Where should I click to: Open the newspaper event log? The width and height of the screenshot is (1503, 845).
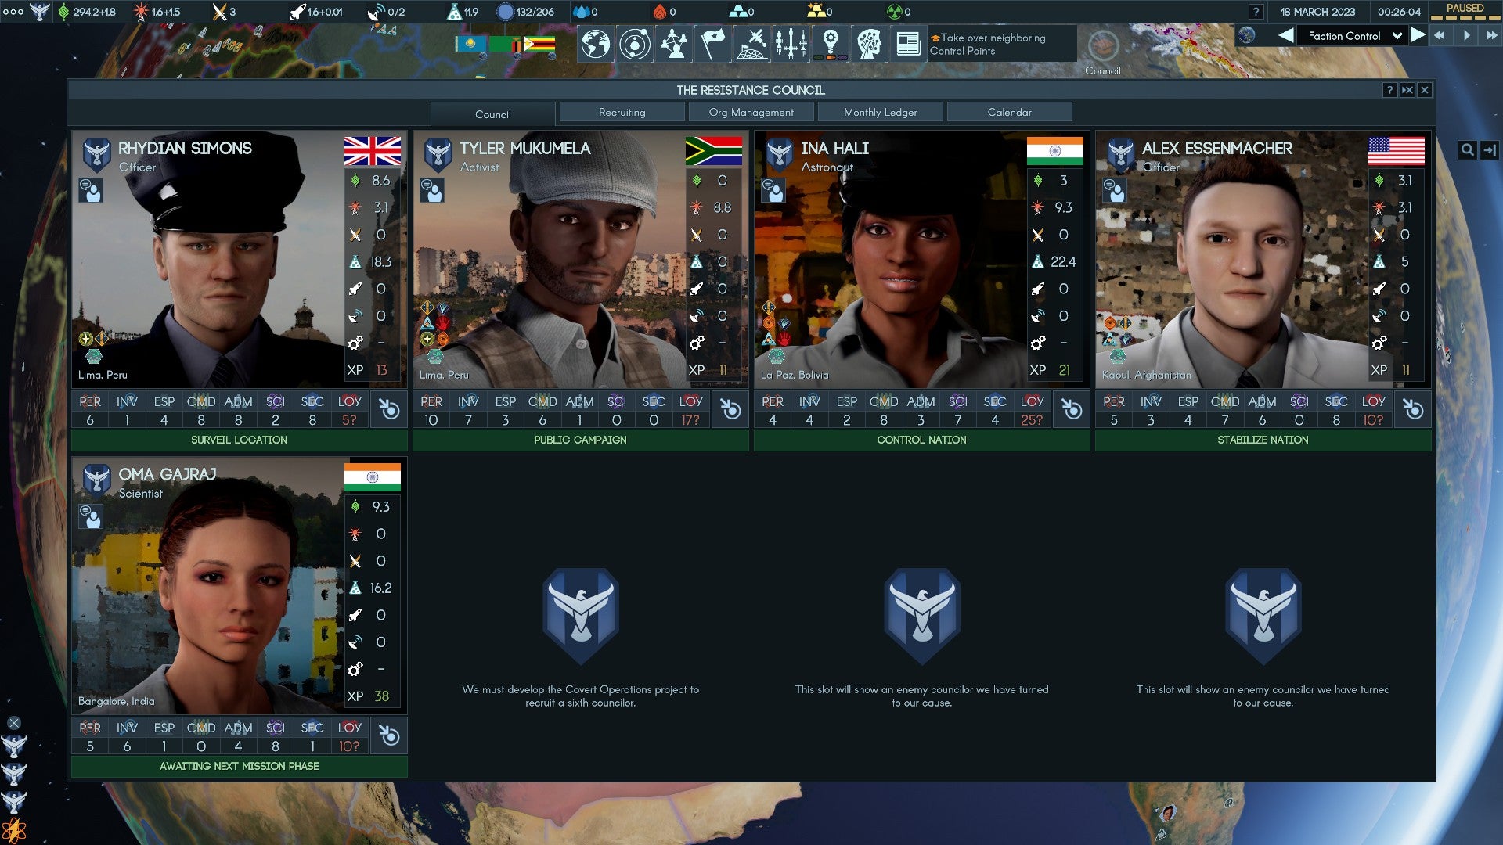click(x=909, y=45)
